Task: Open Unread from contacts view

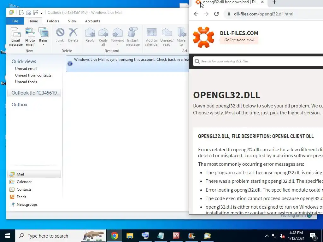Action: [33, 75]
